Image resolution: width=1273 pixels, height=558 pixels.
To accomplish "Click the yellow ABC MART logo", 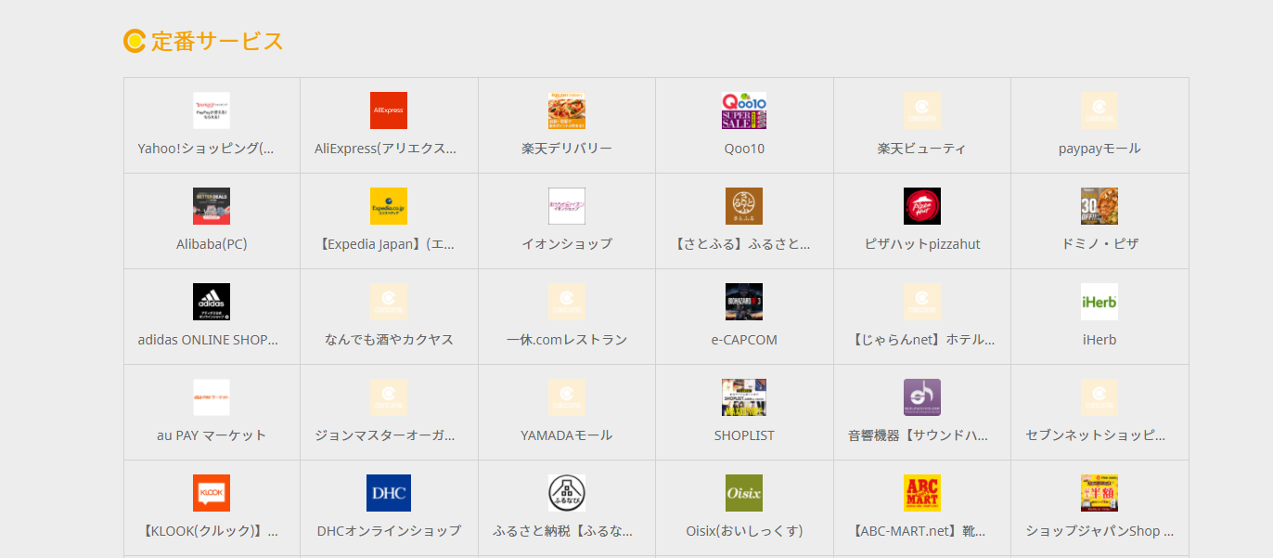I will pos(922,493).
